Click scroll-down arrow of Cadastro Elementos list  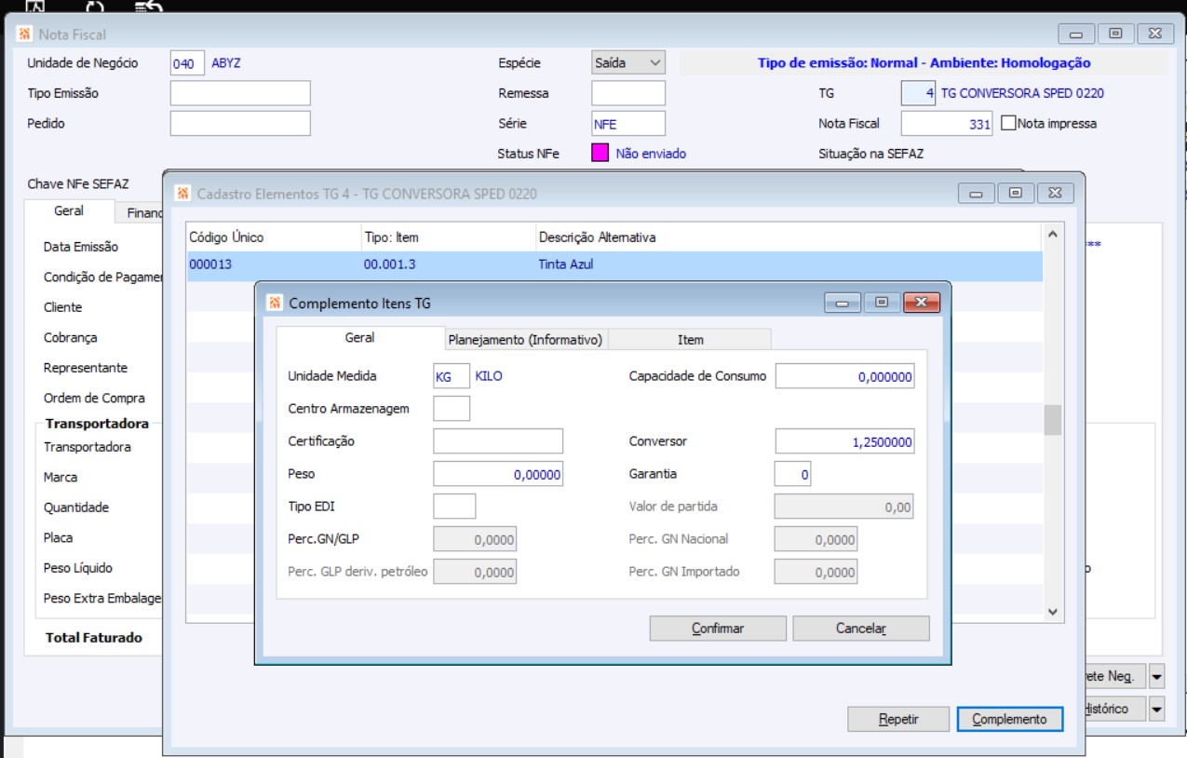pos(1052,612)
